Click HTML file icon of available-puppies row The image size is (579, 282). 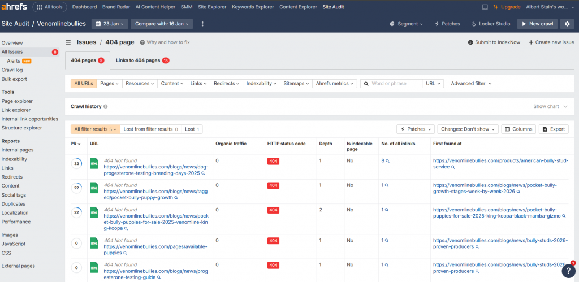(x=94, y=243)
